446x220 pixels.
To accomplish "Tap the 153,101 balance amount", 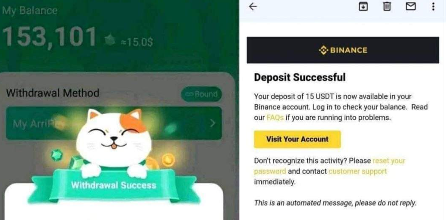I will 50,37.
